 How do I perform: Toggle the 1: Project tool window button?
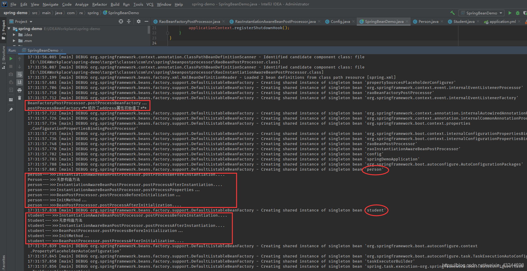pyautogui.click(x=4, y=30)
